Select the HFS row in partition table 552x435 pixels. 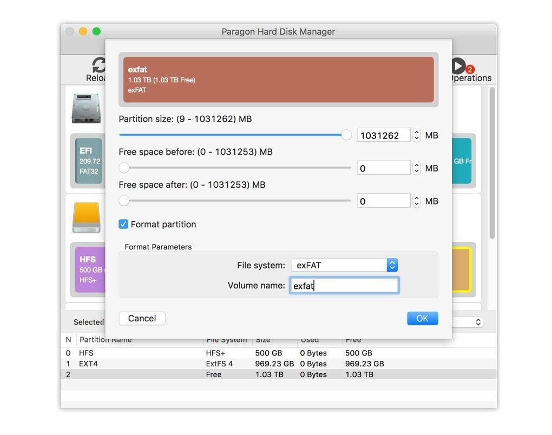tap(279, 353)
